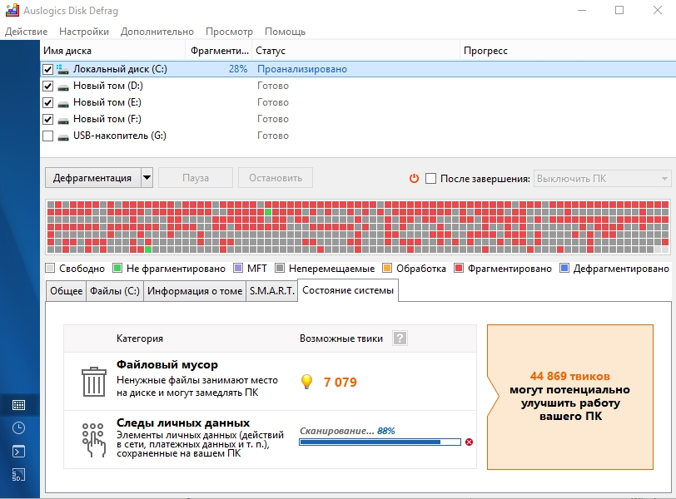Switch to the Файлы (C:) tab
The width and height of the screenshot is (676, 499).
click(115, 291)
